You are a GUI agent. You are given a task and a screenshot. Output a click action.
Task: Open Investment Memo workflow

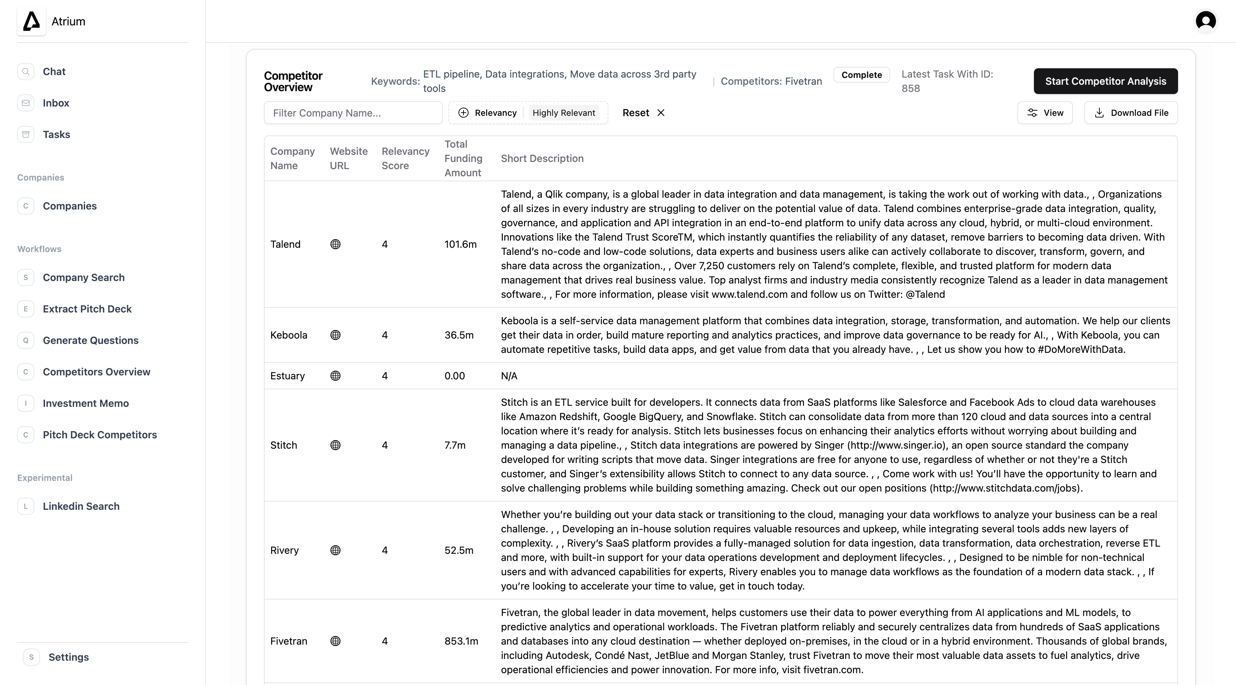(85, 403)
